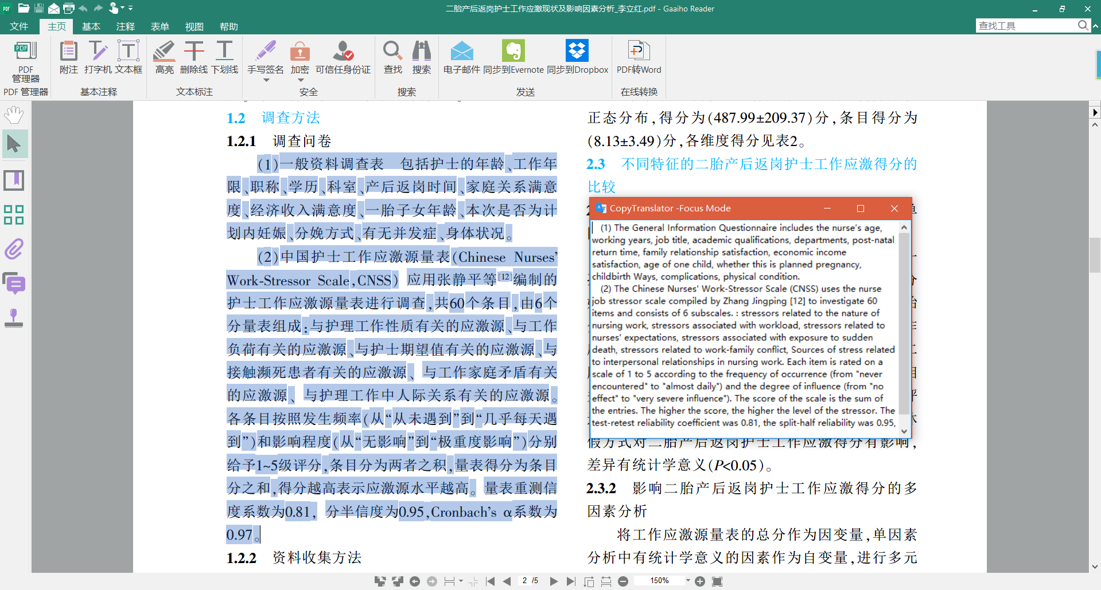Sync document with 同步到Evernote
Viewport: 1101px width, 590px height.
[513, 57]
